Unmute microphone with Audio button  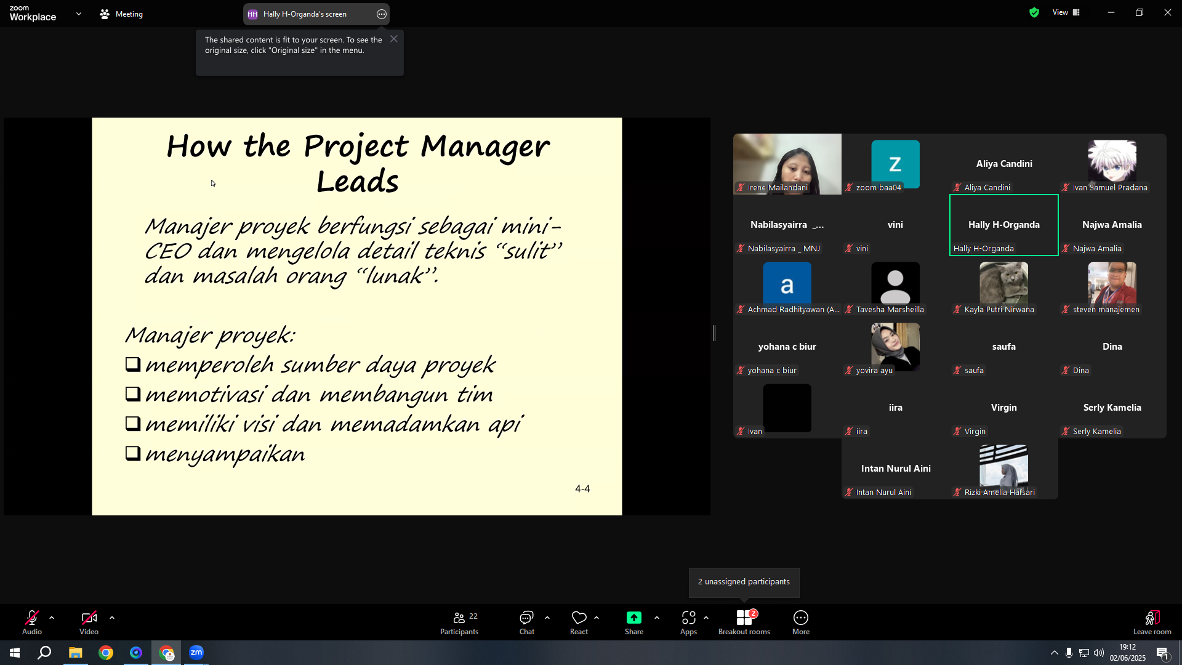(32, 622)
